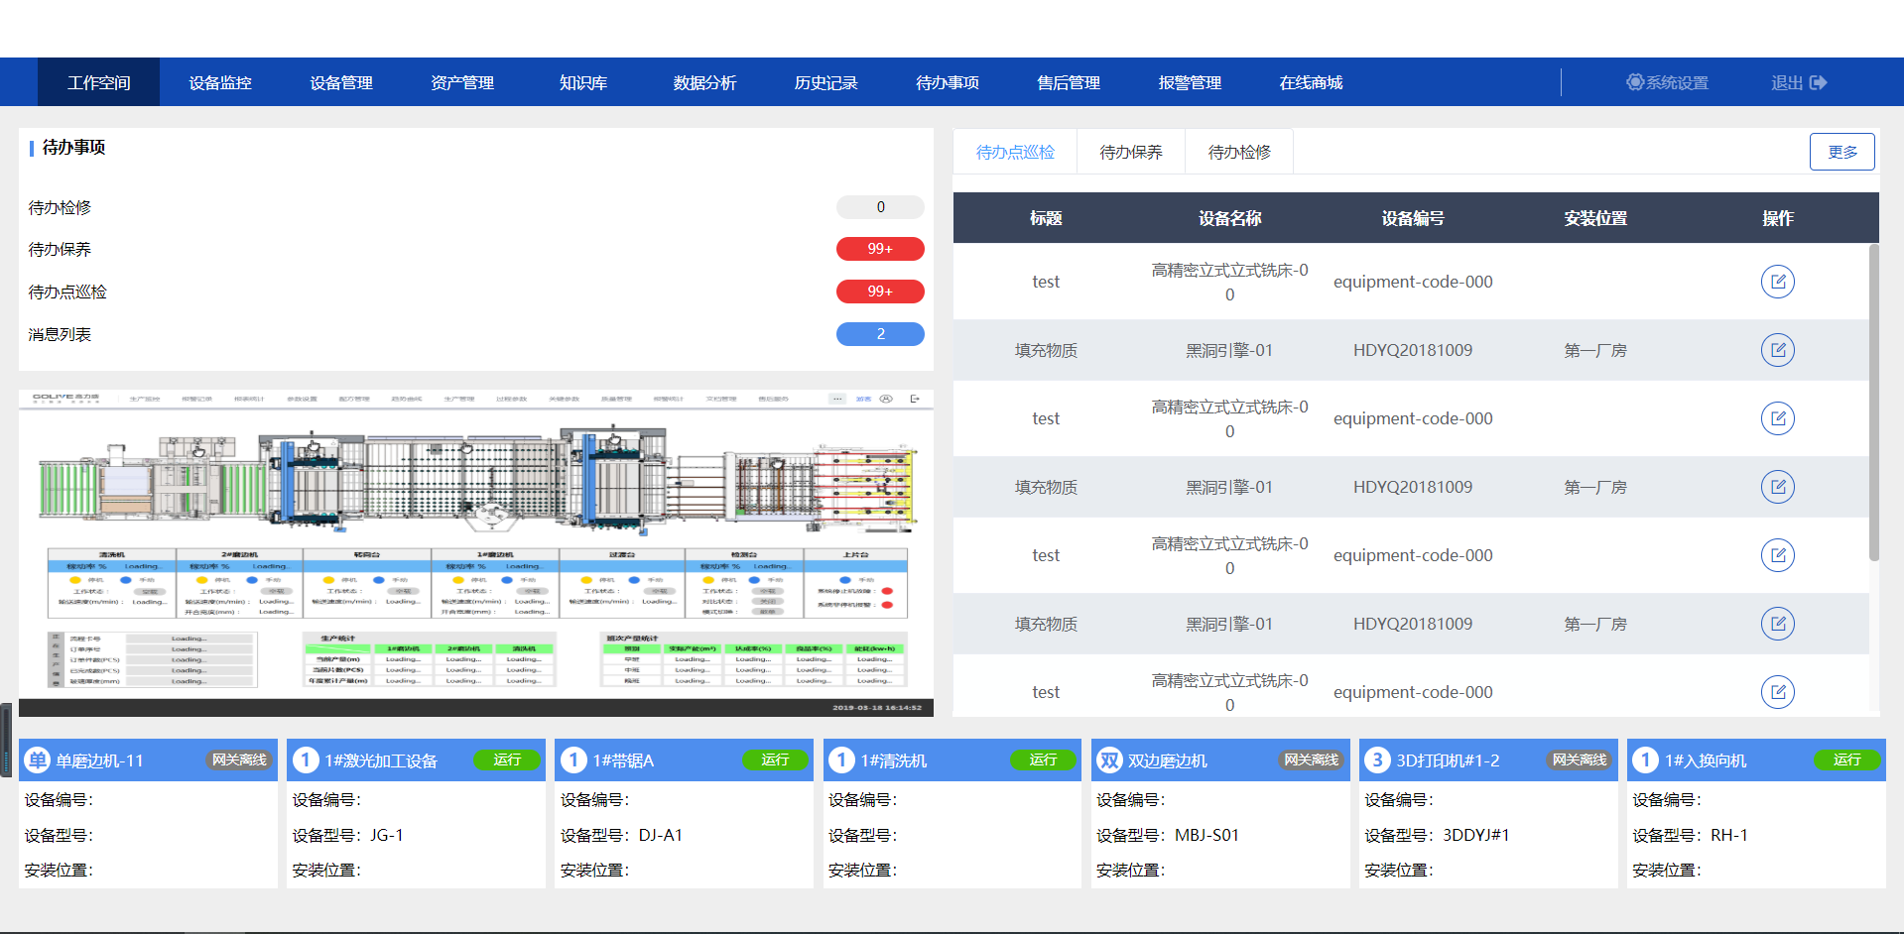Click the number icon of 1#带锯A
This screenshot has width=1904, height=934.
pos(573,760)
